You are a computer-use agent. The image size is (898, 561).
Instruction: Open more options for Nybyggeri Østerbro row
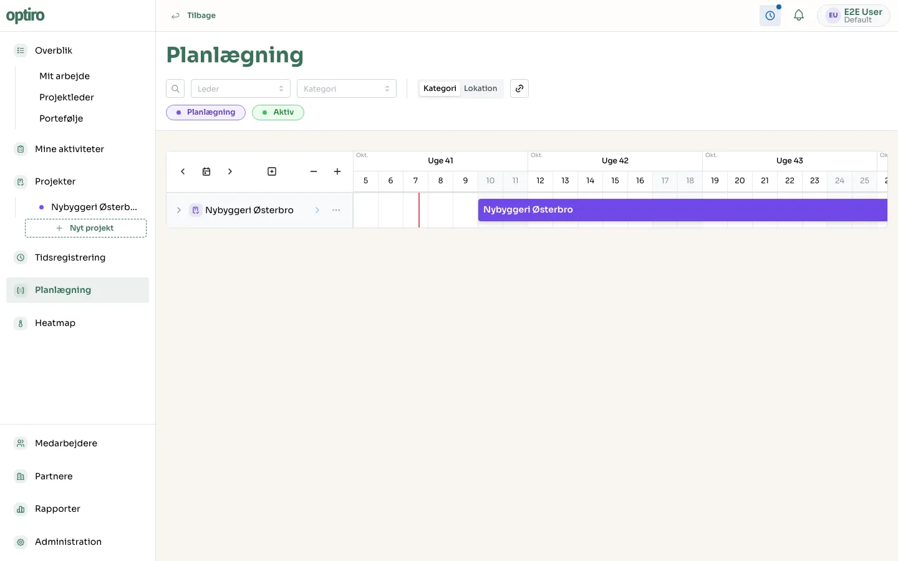coord(336,210)
